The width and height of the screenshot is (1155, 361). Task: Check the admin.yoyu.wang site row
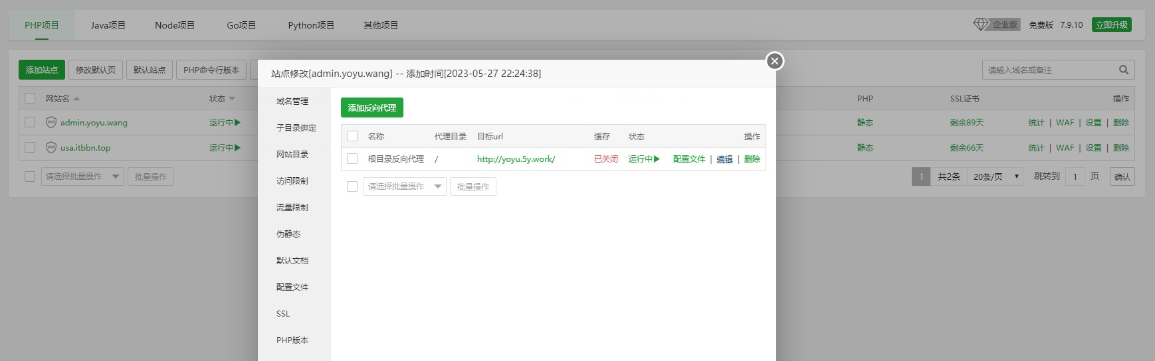coord(30,122)
